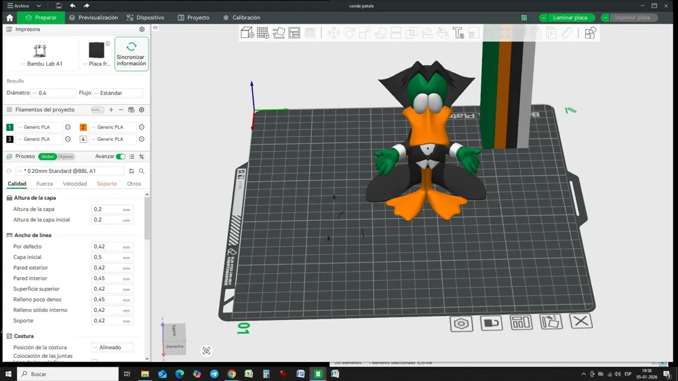Select the Objetos process mode
678x381 pixels.
[65, 157]
